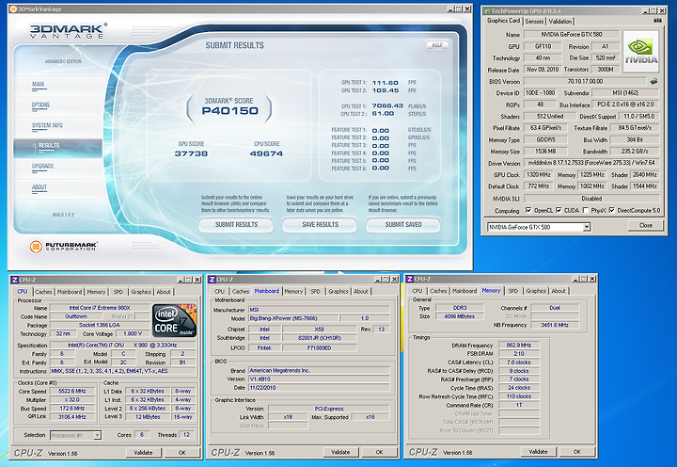Viewport: 677px width, 467px height.
Task: Click the GPU score value 37738
Action: [x=191, y=153]
